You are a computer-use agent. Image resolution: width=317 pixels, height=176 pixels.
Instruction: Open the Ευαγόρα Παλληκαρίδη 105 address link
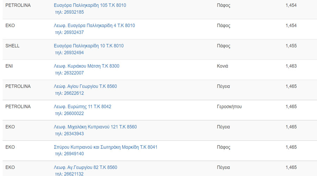[x=90, y=5]
